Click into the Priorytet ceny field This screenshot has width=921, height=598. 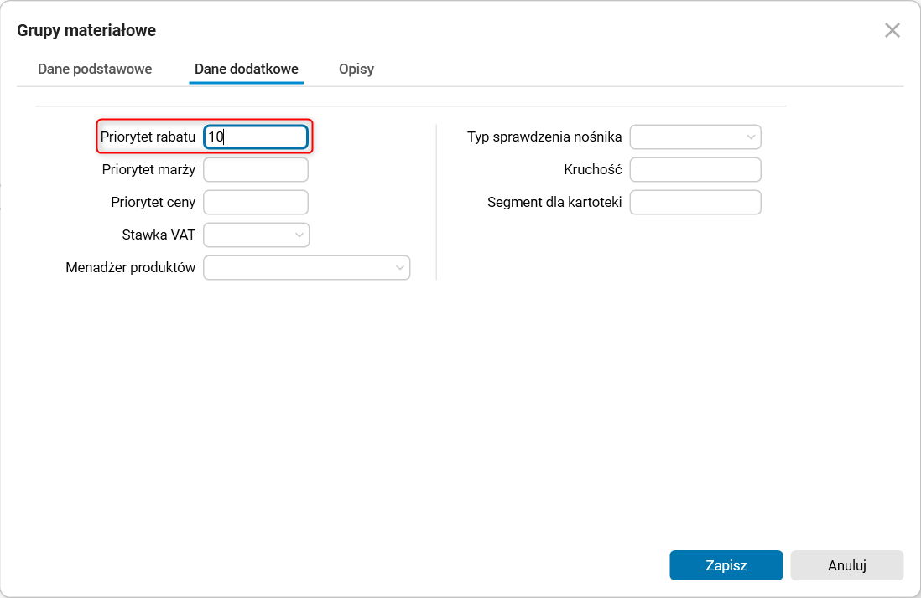[x=256, y=202]
